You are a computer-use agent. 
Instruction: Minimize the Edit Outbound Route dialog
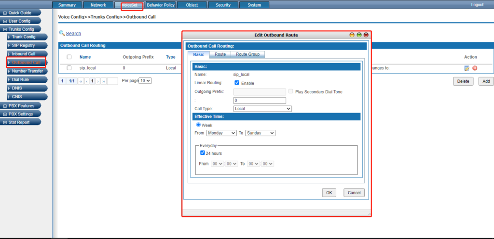point(352,35)
